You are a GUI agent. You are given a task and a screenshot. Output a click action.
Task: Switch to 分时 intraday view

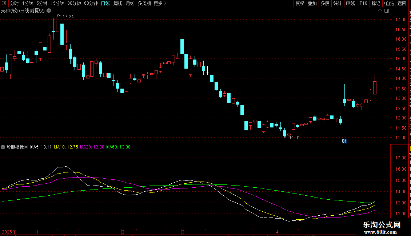pos(15,3)
